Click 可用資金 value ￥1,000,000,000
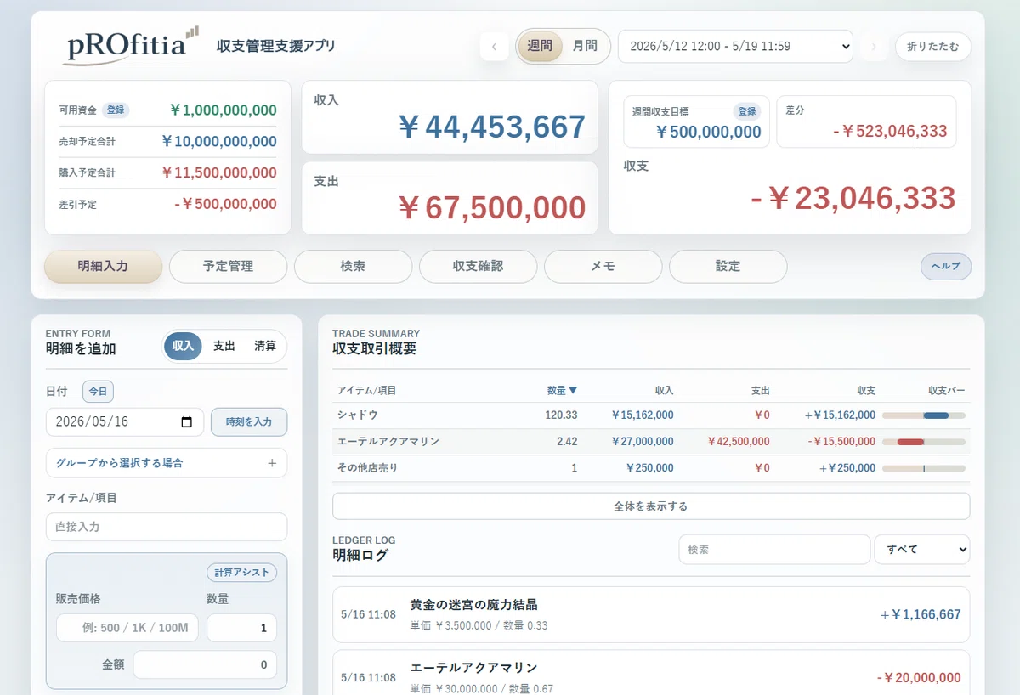This screenshot has width=1020, height=695. coord(223,110)
